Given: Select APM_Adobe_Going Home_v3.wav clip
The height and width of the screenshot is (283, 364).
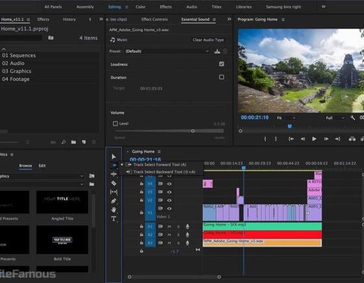Looking at the screenshot, I should (263, 243).
